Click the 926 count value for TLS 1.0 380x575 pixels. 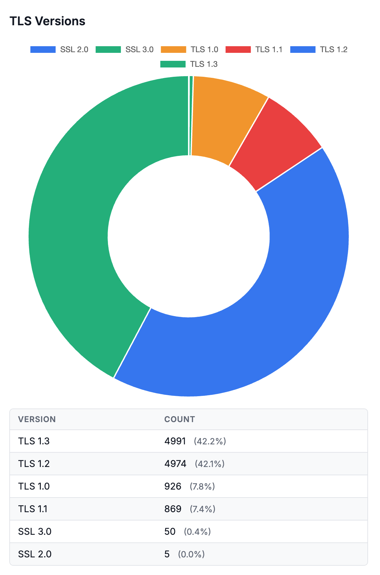173,486
